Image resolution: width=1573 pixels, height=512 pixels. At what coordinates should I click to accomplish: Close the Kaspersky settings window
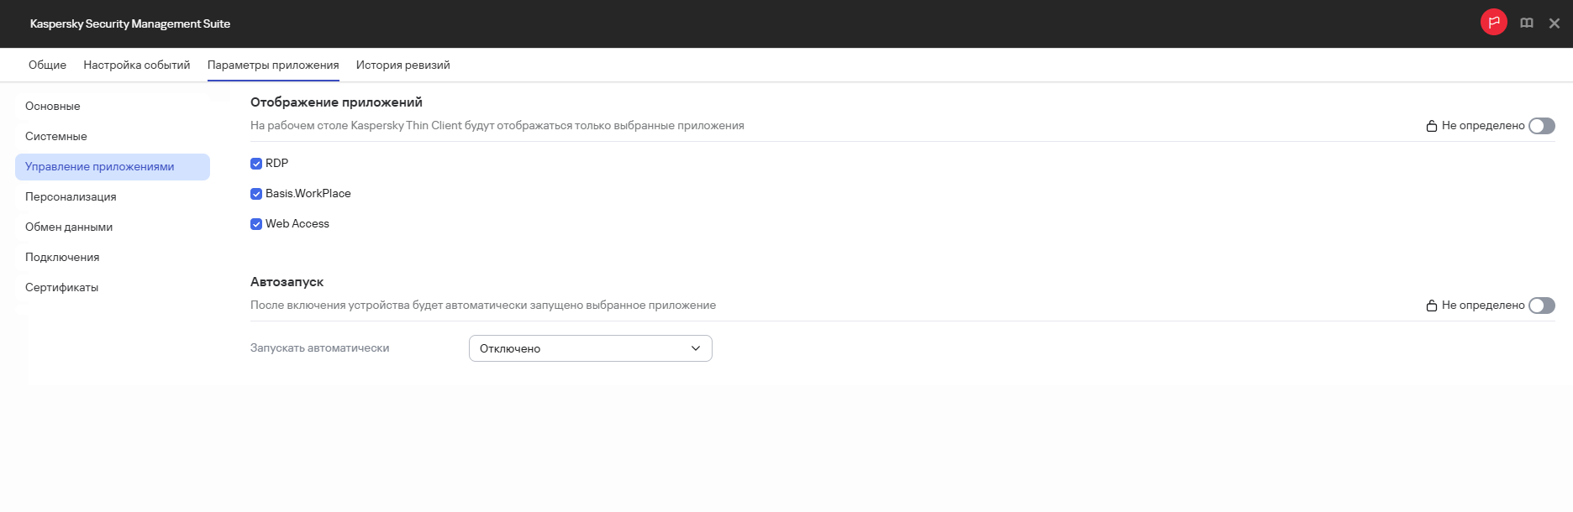(1555, 24)
